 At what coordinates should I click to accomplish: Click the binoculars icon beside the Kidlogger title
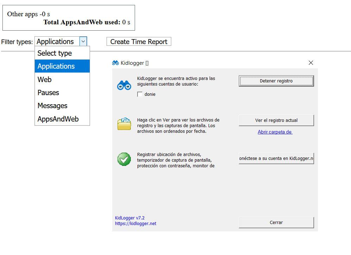pos(115,63)
